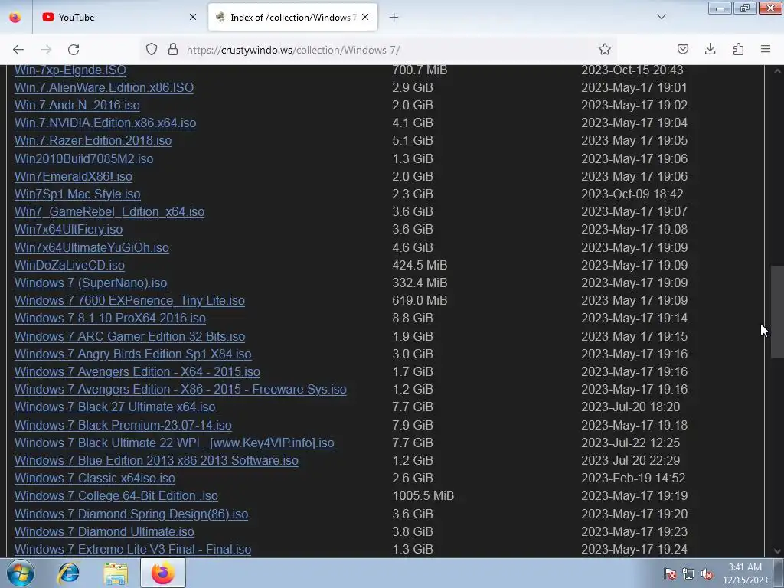The image size is (784, 588).
Task: Open Windows 7 Black Premium-23.07-14.iso
Action: (x=123, y=425)
